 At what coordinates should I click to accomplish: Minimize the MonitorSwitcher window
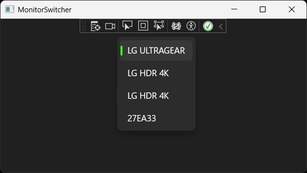pos(234,9)
